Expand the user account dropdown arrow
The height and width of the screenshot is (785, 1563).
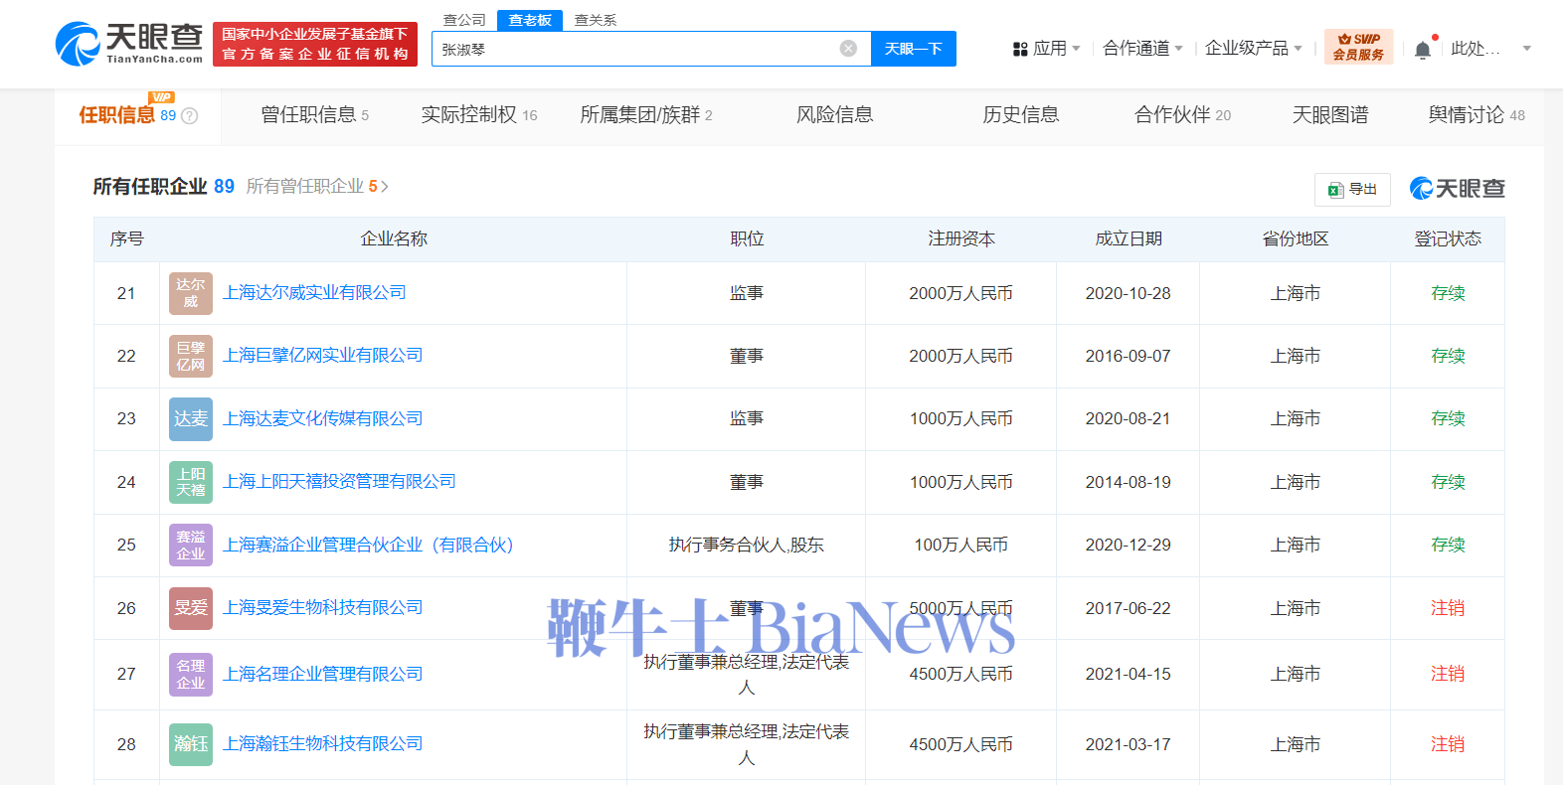[x=1527, y=48]
